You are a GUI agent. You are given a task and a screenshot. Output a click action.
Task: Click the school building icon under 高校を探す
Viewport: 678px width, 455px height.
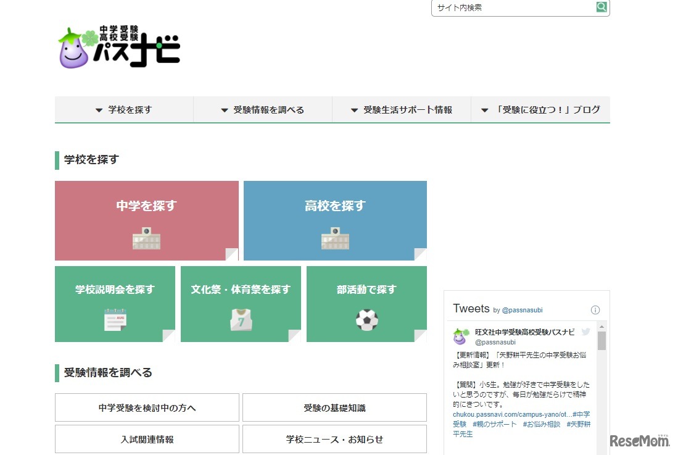tap(335, 238)
